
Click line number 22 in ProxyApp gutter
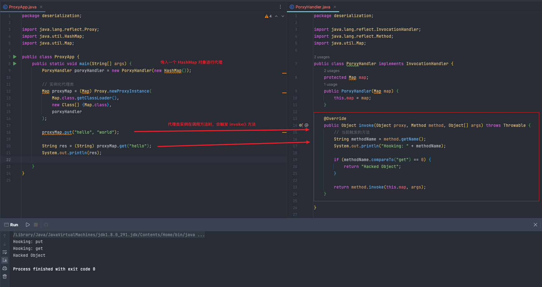(x=8, y=160)
